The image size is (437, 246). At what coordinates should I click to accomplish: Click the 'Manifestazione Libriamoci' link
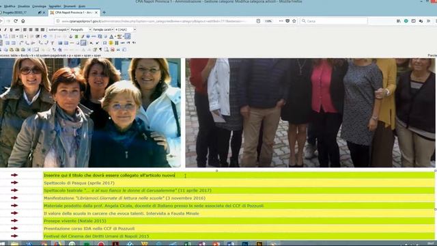click(124, 198)
